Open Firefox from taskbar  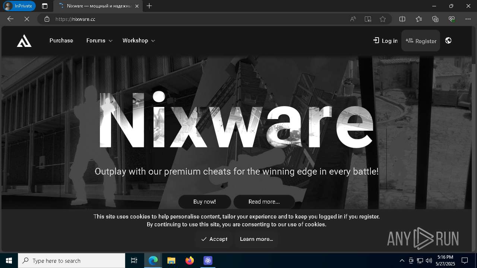(x=189, y=261)
